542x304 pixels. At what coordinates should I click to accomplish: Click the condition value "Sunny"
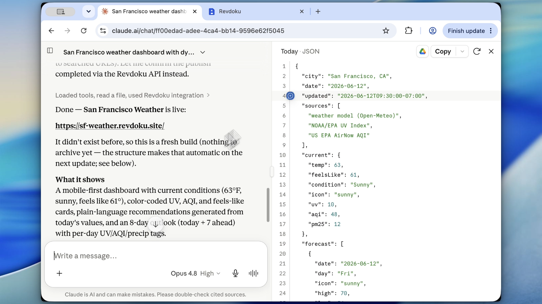coord(361,185)
